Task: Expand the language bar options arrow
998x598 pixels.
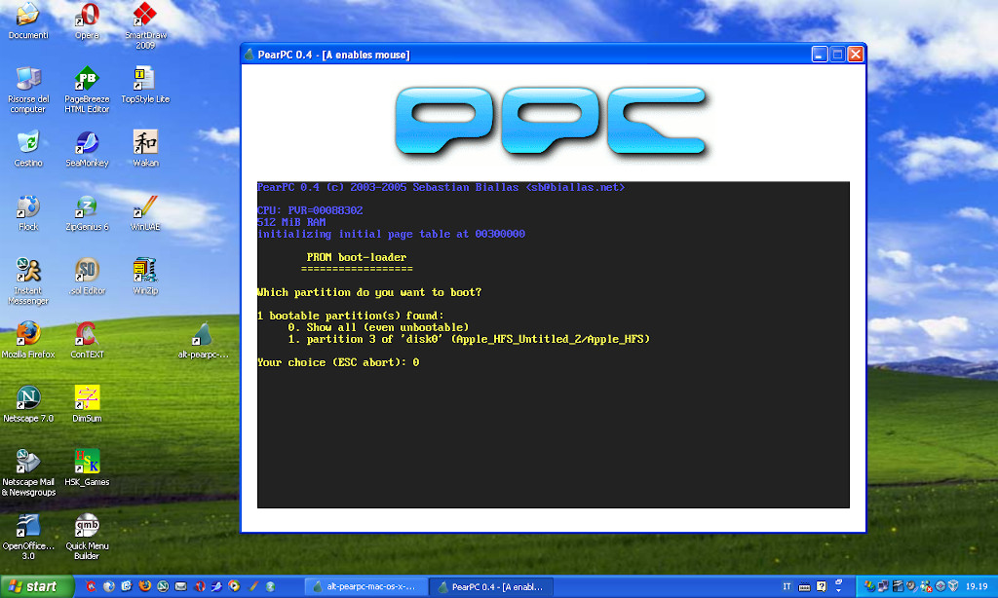Action: (x=838, y=590)
